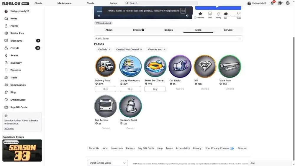The width and height of the screenshot is (295, 166).
Task: Click the thatguybrady10 top-right avatar
Action: tap(249, 3)
